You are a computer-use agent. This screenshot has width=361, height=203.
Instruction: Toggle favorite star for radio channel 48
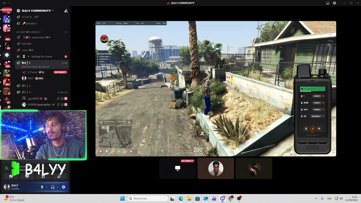pos(323,116)
